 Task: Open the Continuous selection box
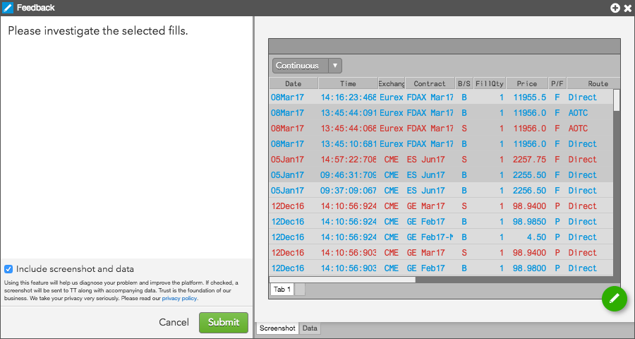[x=307, y=66]
